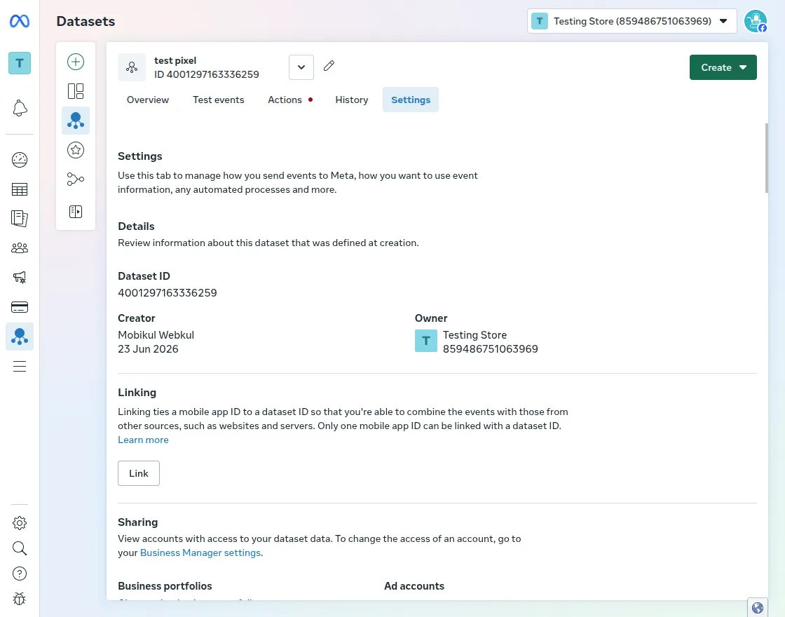Image resolution: width=785 pixels, height=617 pixels.
Task: Open the Create dropdown button
Action: (x=723, y=67)
